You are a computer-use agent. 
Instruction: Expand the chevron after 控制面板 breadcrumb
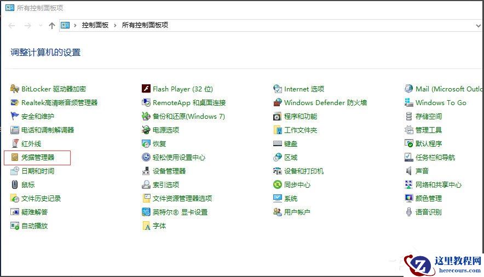115,25
